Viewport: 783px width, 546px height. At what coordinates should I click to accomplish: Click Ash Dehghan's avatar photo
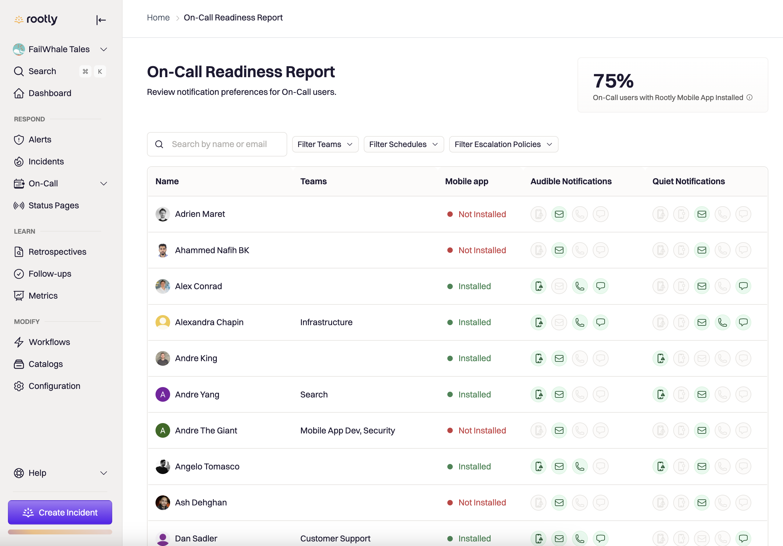pos(163,503)
